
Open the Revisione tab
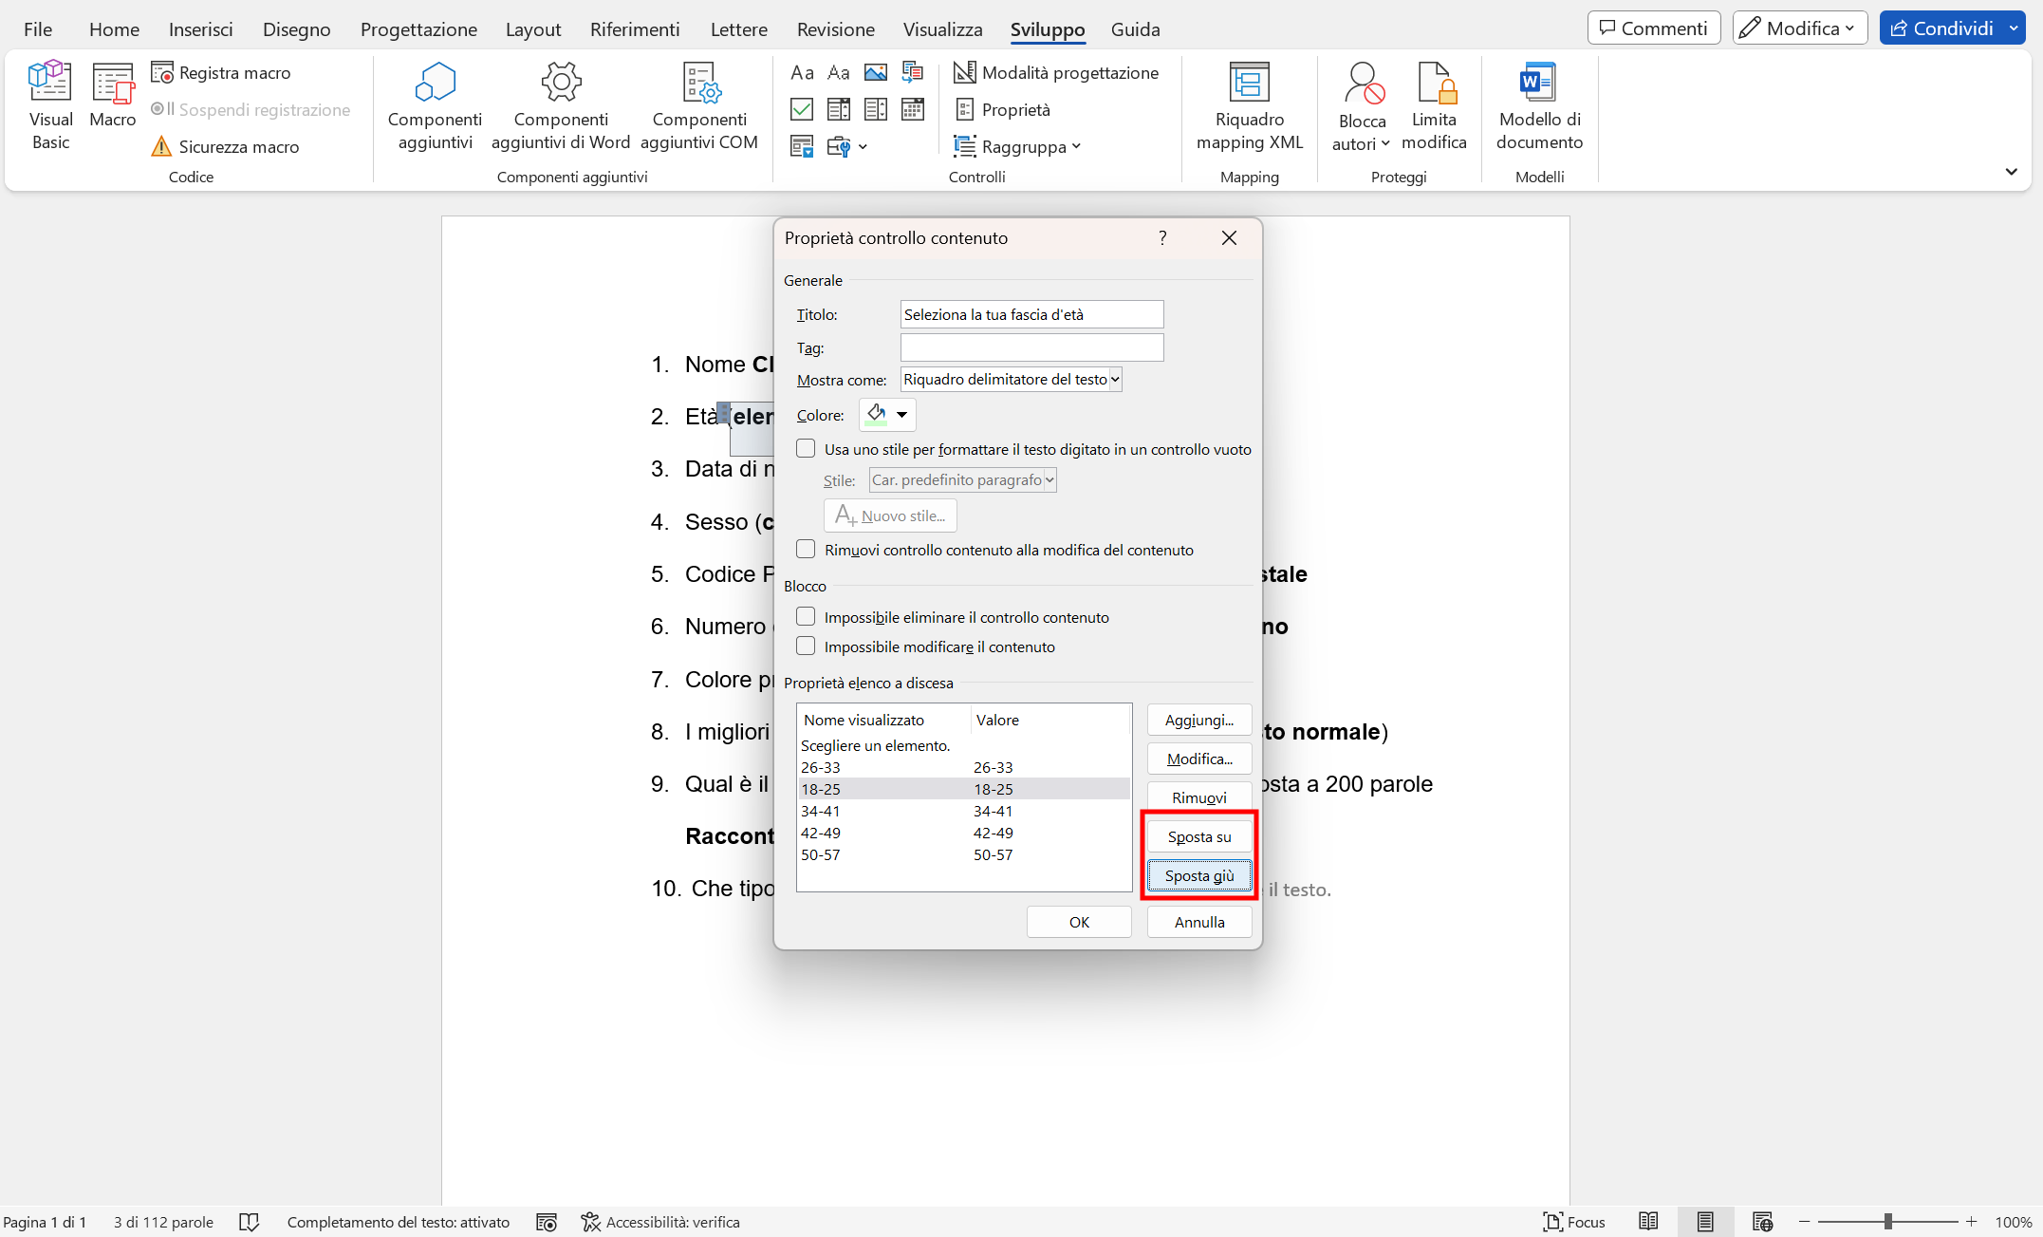click(835, 29)
